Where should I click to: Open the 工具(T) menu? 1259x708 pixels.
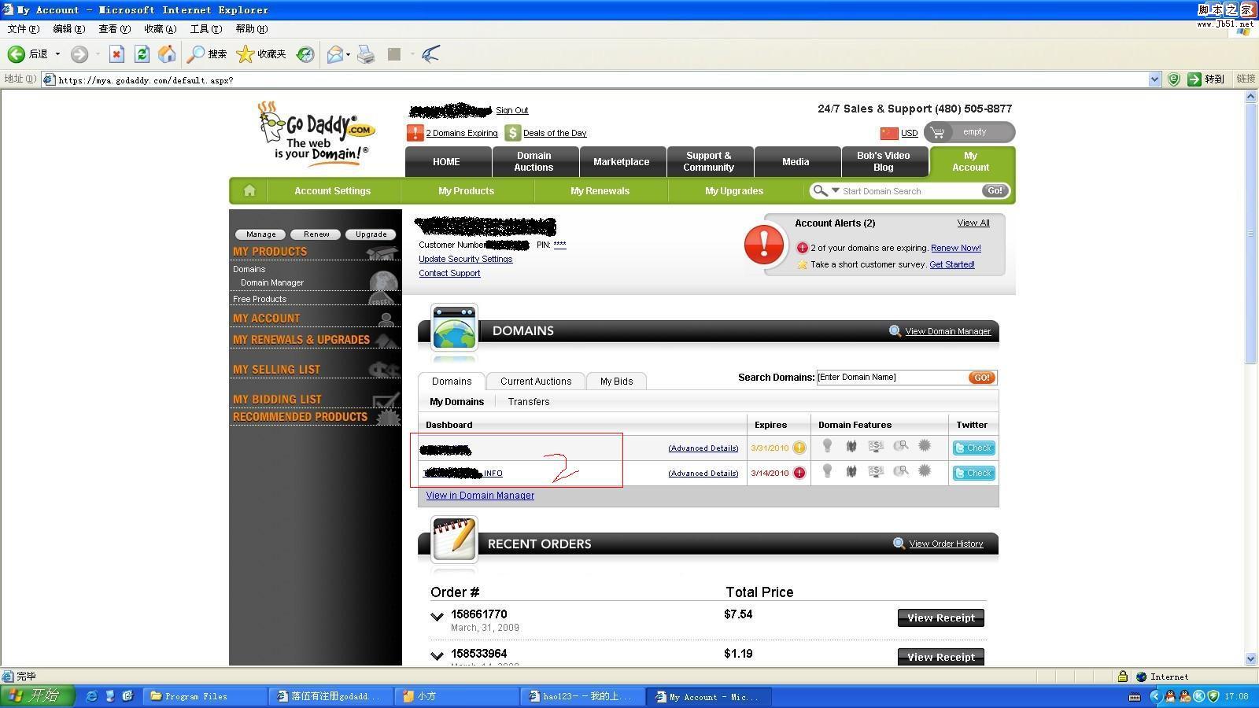[x=205, y=28]
